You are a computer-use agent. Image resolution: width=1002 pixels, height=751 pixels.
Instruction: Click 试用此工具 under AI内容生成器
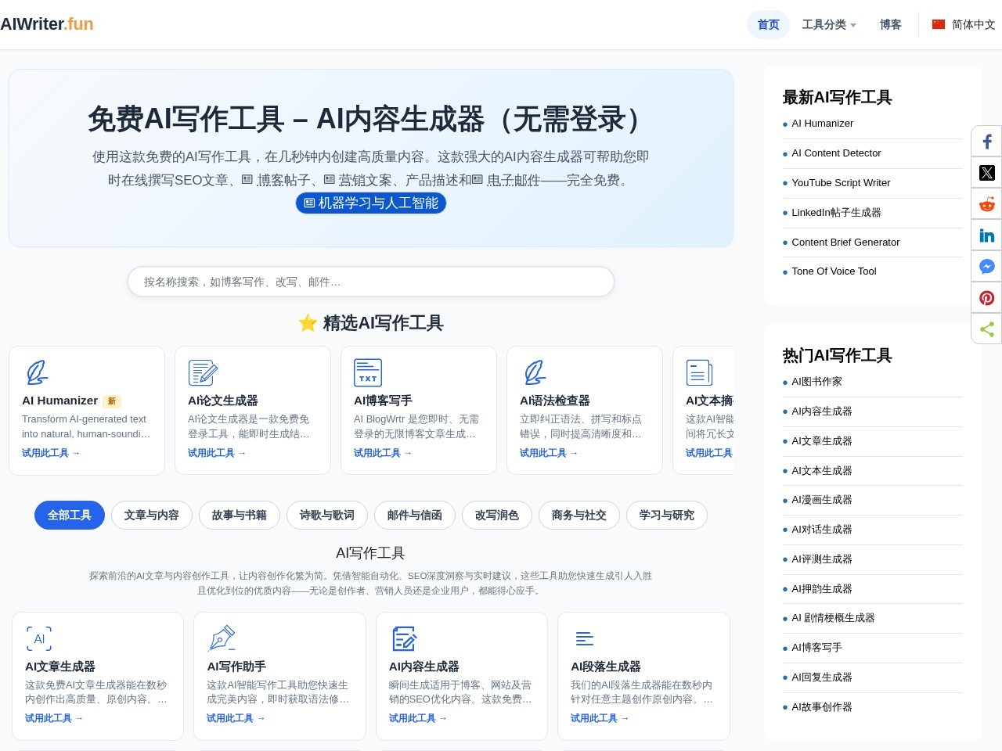[418, 718]
